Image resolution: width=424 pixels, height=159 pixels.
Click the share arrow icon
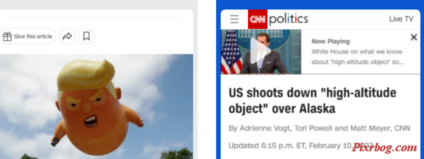67,36
